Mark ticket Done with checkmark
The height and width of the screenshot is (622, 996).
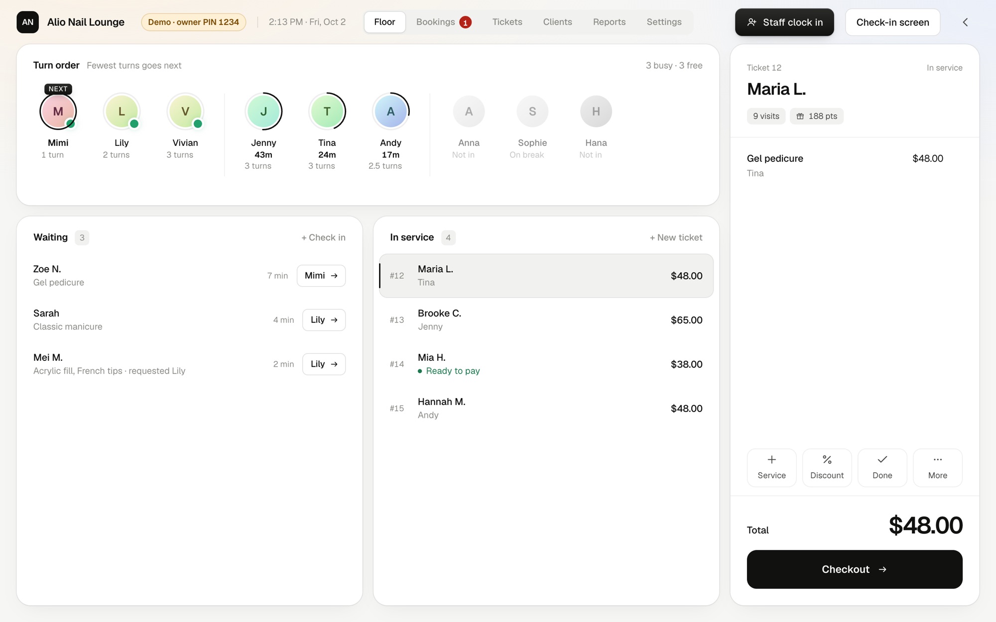point(882,468)
